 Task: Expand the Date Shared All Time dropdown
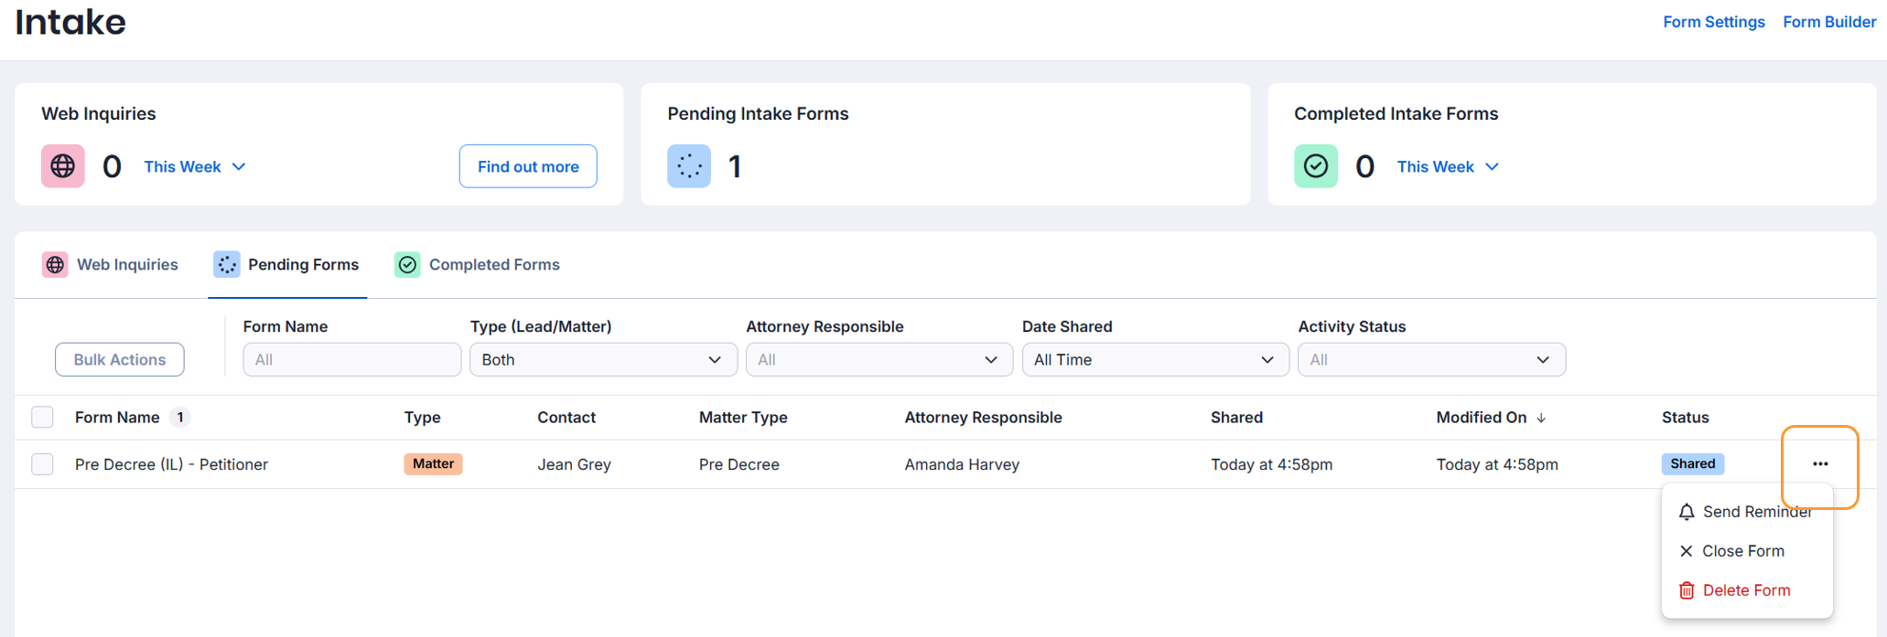tap(1154, 360)
